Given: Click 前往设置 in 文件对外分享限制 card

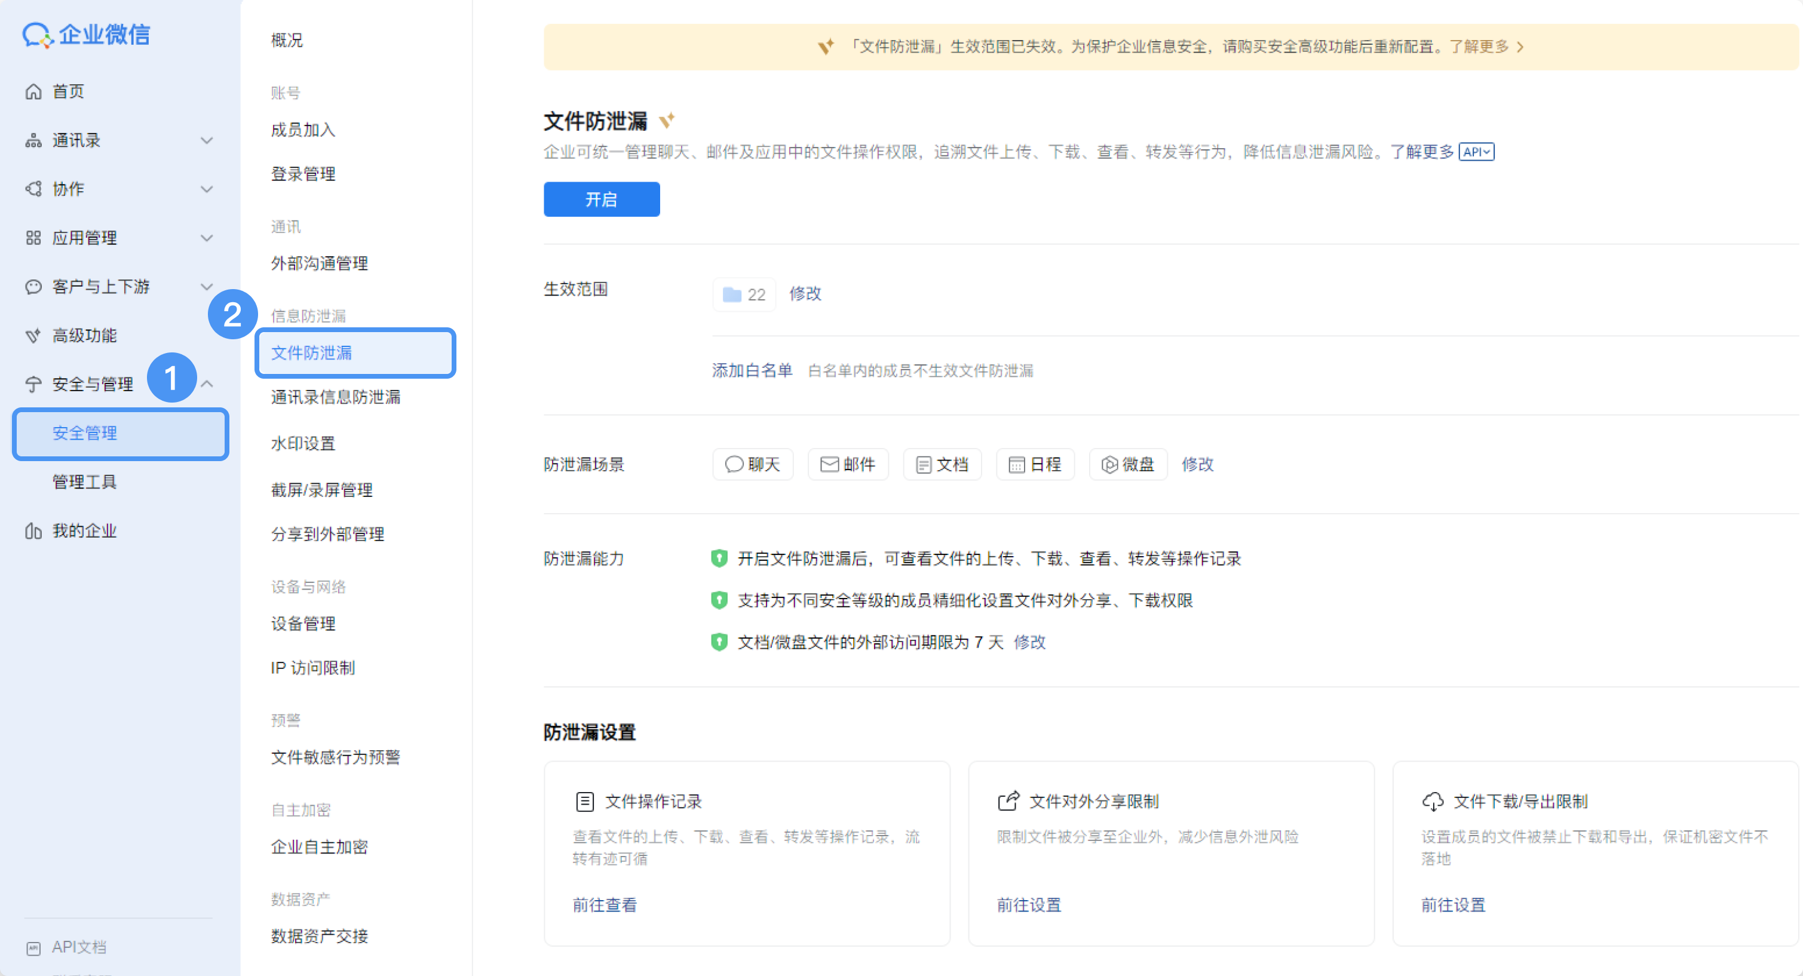Looking at the screenshot, I should (1029, 906).
